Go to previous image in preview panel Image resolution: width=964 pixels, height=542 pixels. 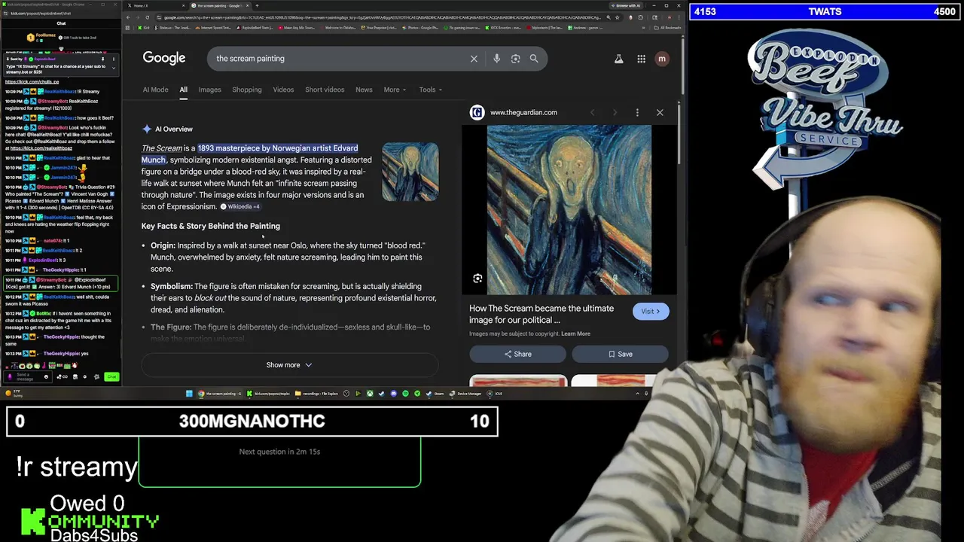pos(592,113)
